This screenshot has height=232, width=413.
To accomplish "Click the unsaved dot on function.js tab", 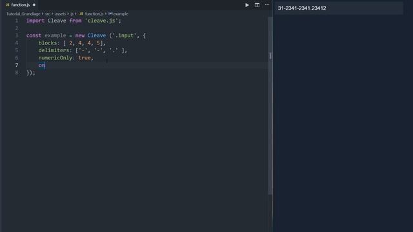I will click(34, 5).
